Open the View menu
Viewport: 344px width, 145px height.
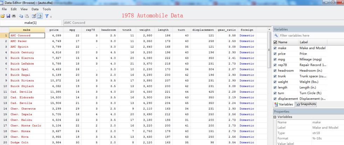(x=24, y=9)
